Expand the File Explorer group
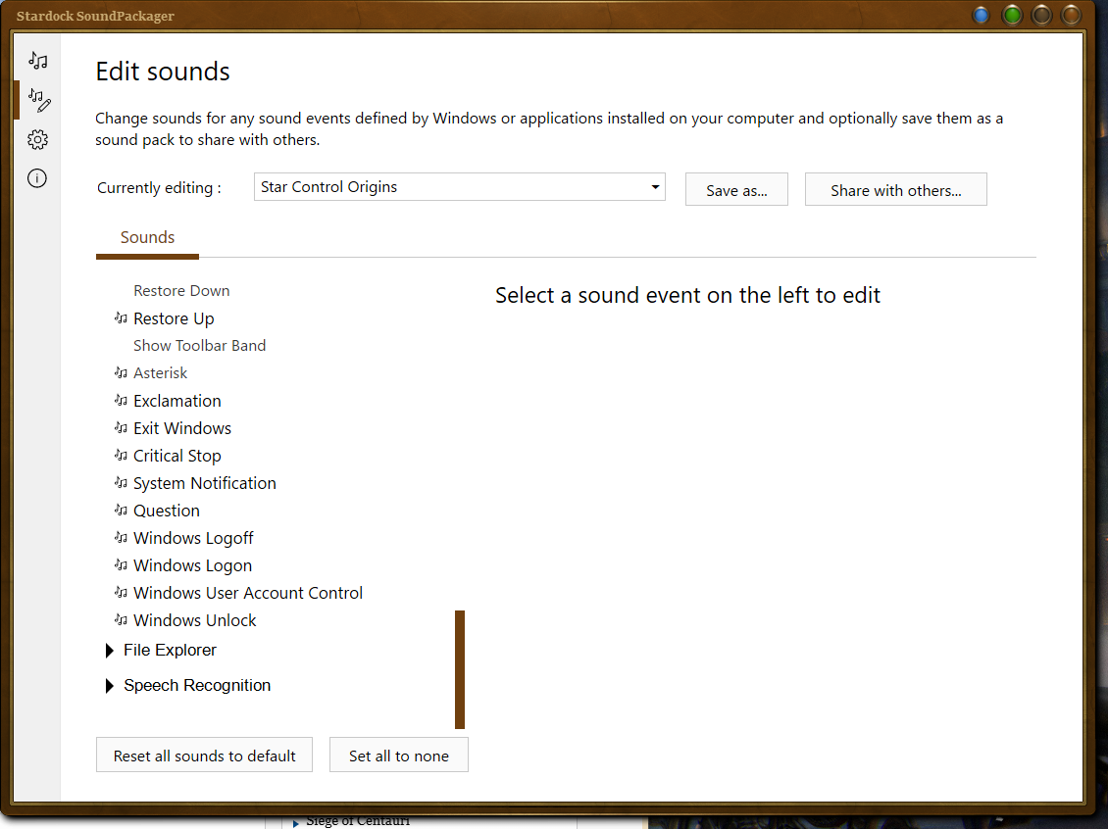The width and height of the screenshot is (1108, 829). pos(110,651)
